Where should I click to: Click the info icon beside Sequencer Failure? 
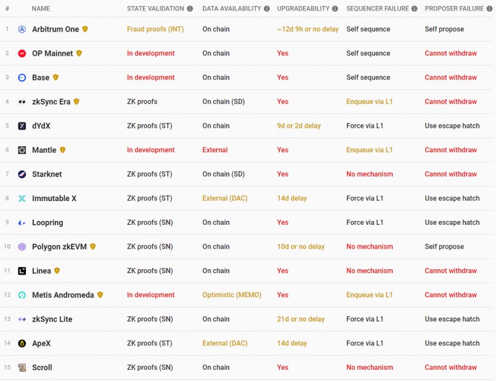click(x=415, y=9)
